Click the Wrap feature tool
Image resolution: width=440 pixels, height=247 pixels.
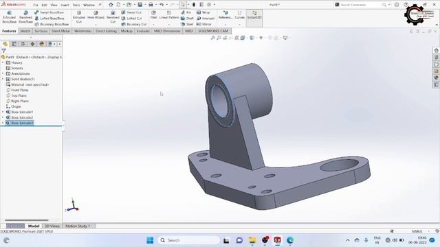pyautogui.click(x=203, y=12)
